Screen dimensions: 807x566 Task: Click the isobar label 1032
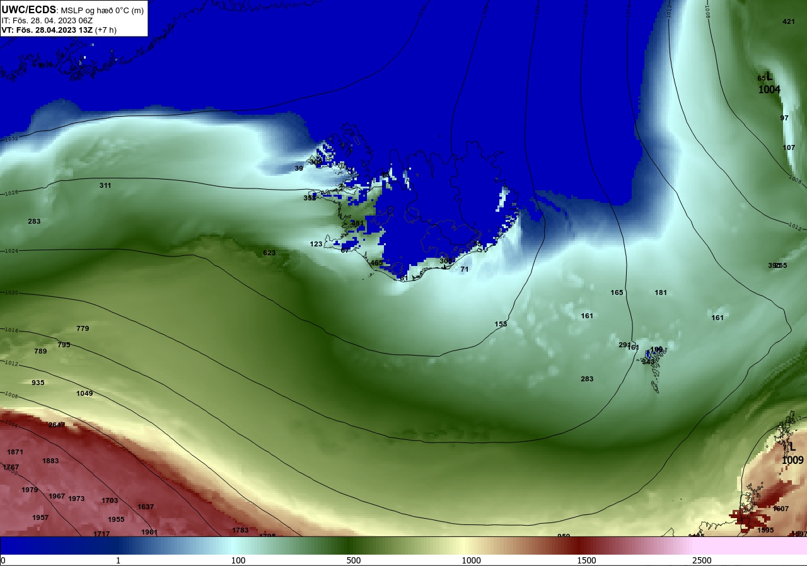(x=11, y=139)
